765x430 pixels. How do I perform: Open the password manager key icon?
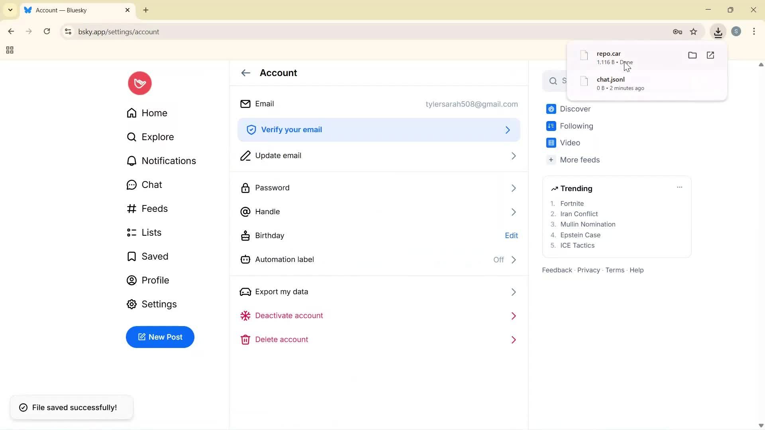(x=677, y=32)
